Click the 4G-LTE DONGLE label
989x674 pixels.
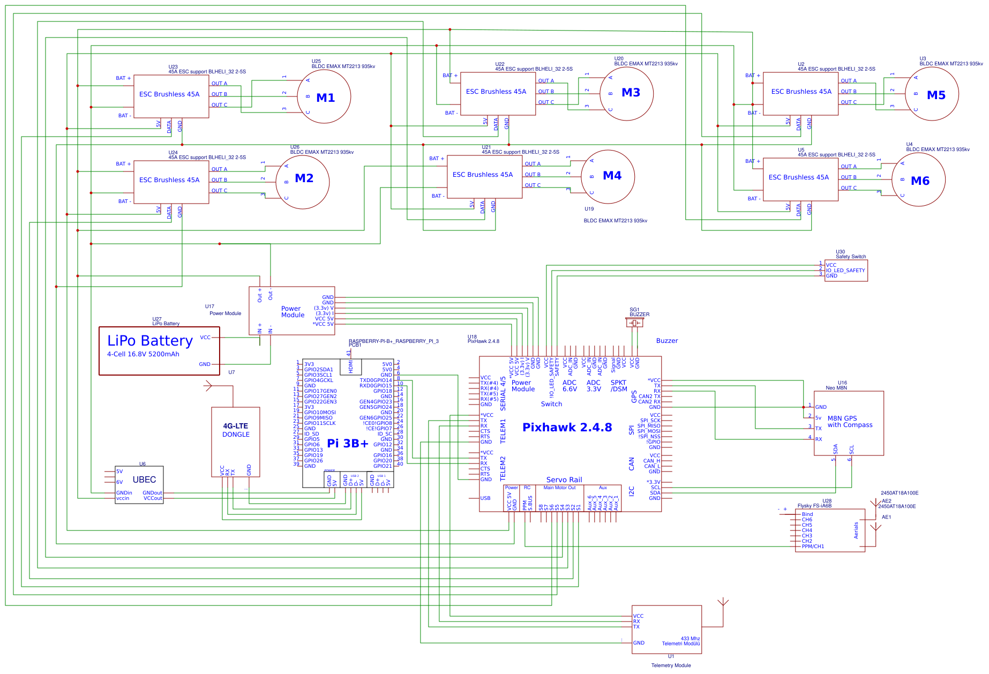click(236, 430)
